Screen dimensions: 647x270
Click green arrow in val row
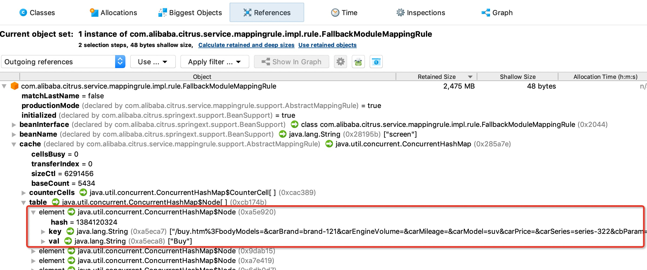[x=68, y=241]
